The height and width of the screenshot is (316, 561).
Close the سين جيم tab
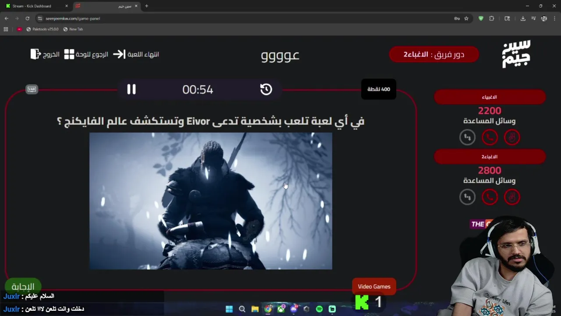coord(136,6)
